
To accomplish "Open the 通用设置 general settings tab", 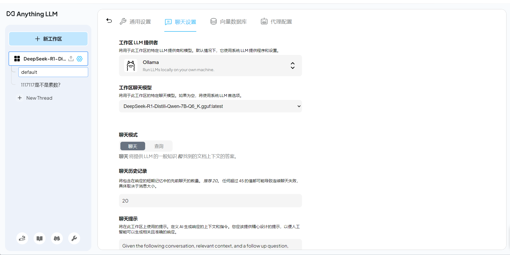I will [135, 22].
